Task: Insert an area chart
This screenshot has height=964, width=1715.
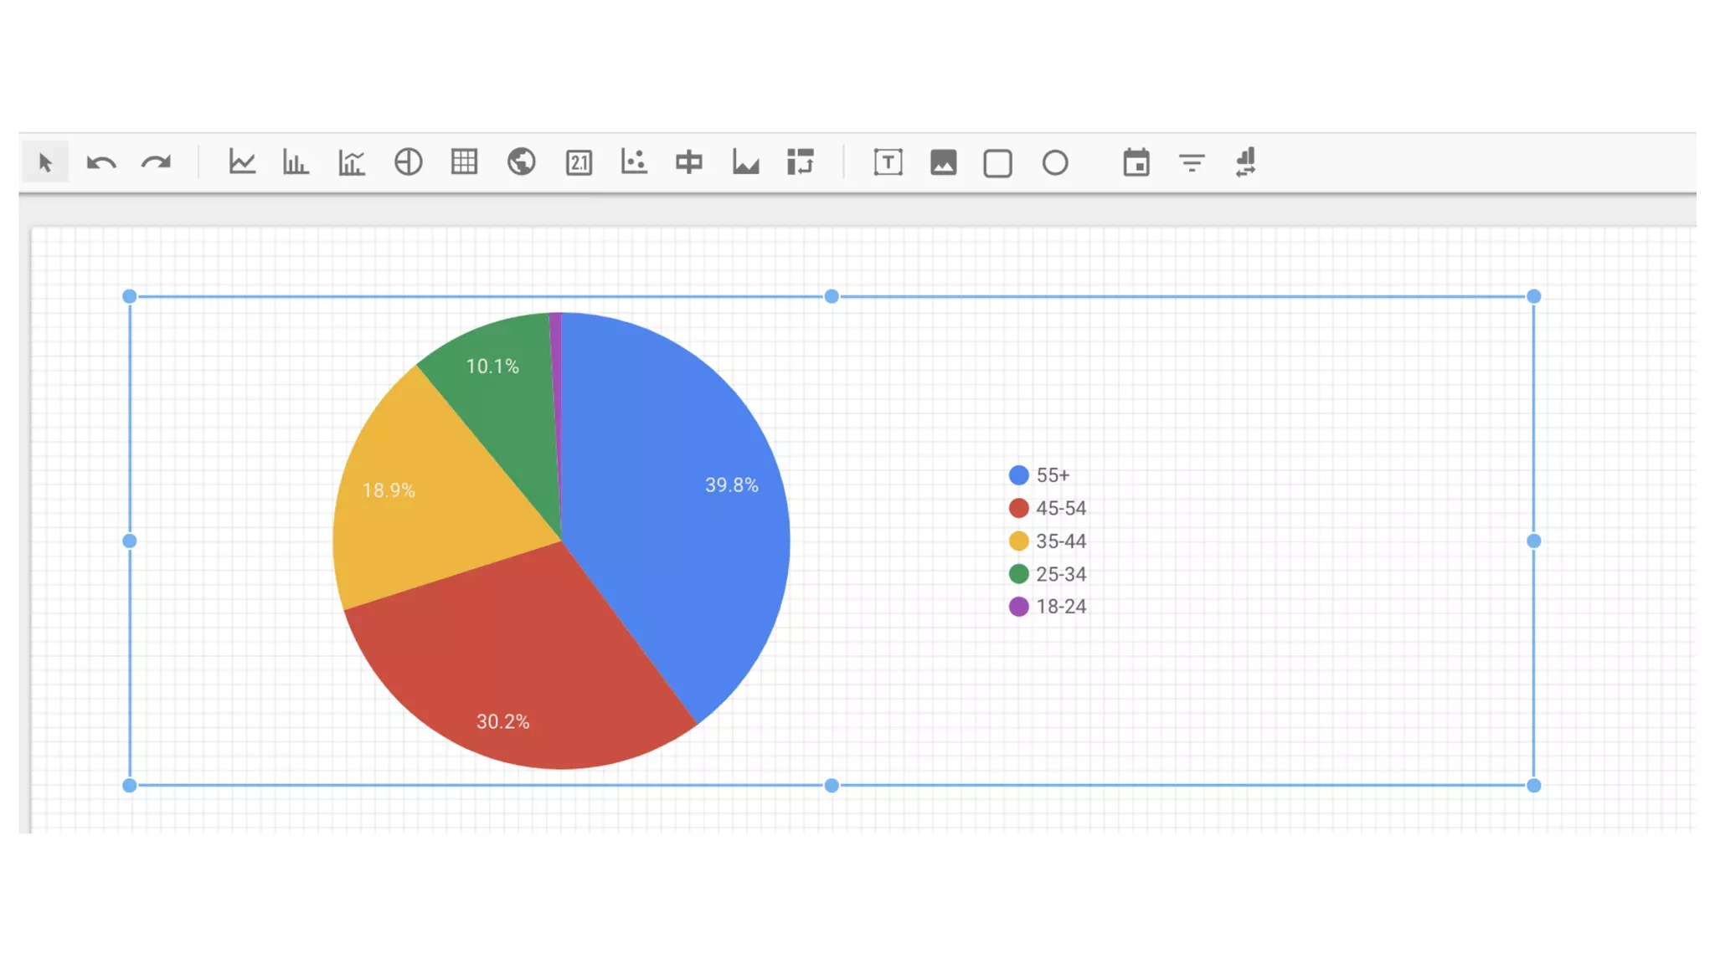Action: [x=745, y=162]
